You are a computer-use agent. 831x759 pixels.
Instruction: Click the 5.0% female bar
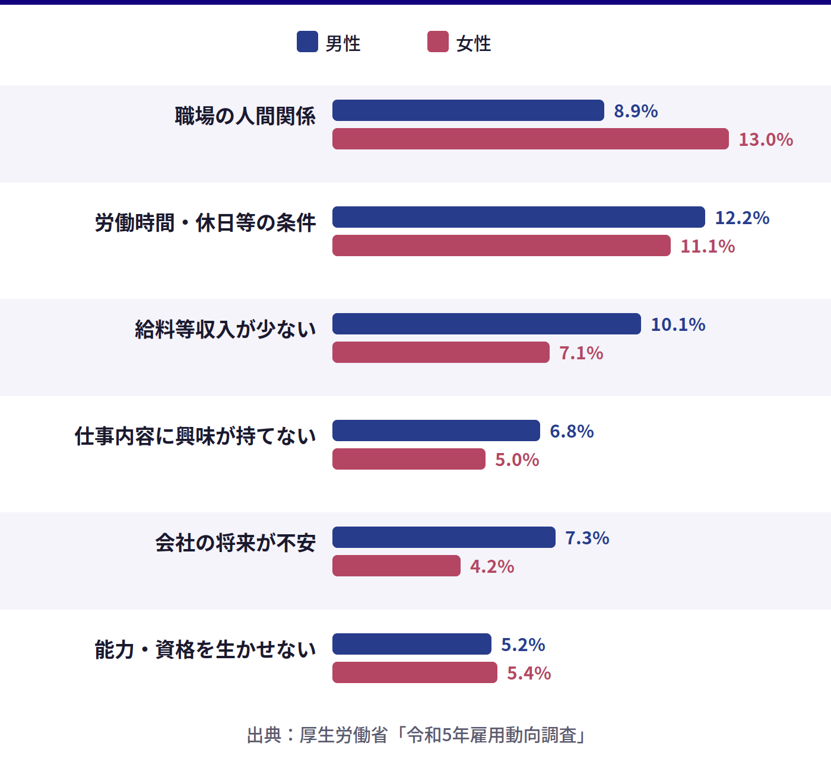[x=408, y=459]
